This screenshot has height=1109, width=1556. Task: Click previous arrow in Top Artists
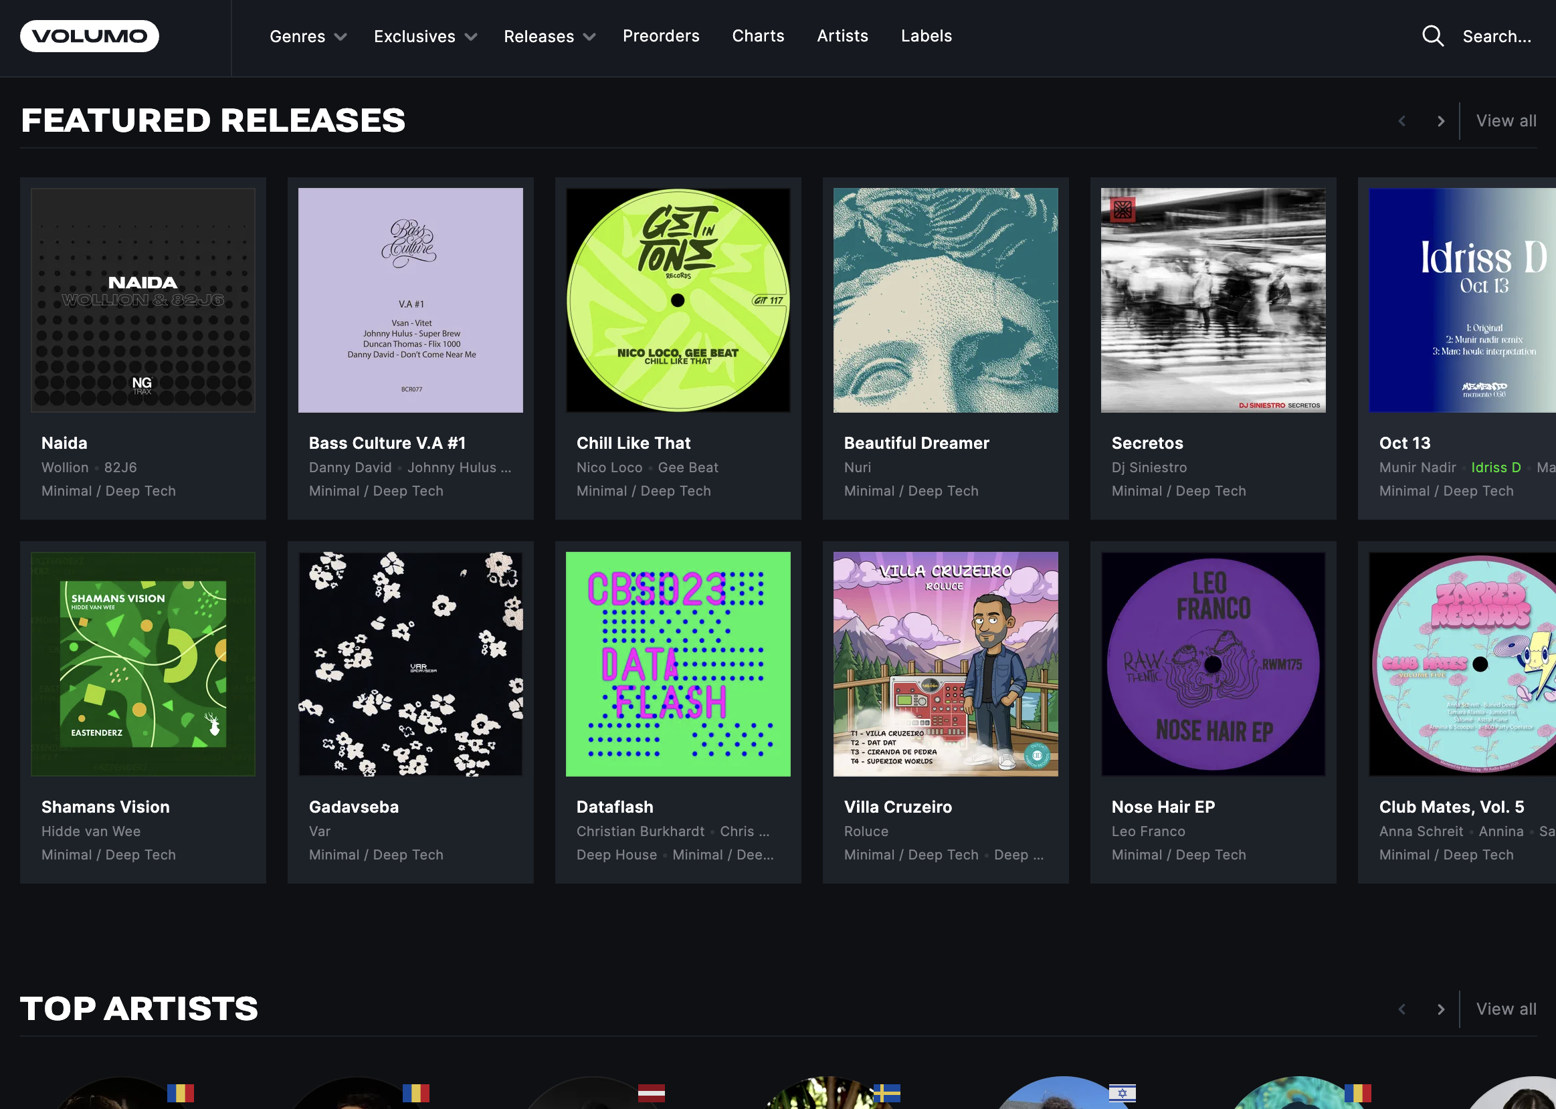coord(1401,1009)
